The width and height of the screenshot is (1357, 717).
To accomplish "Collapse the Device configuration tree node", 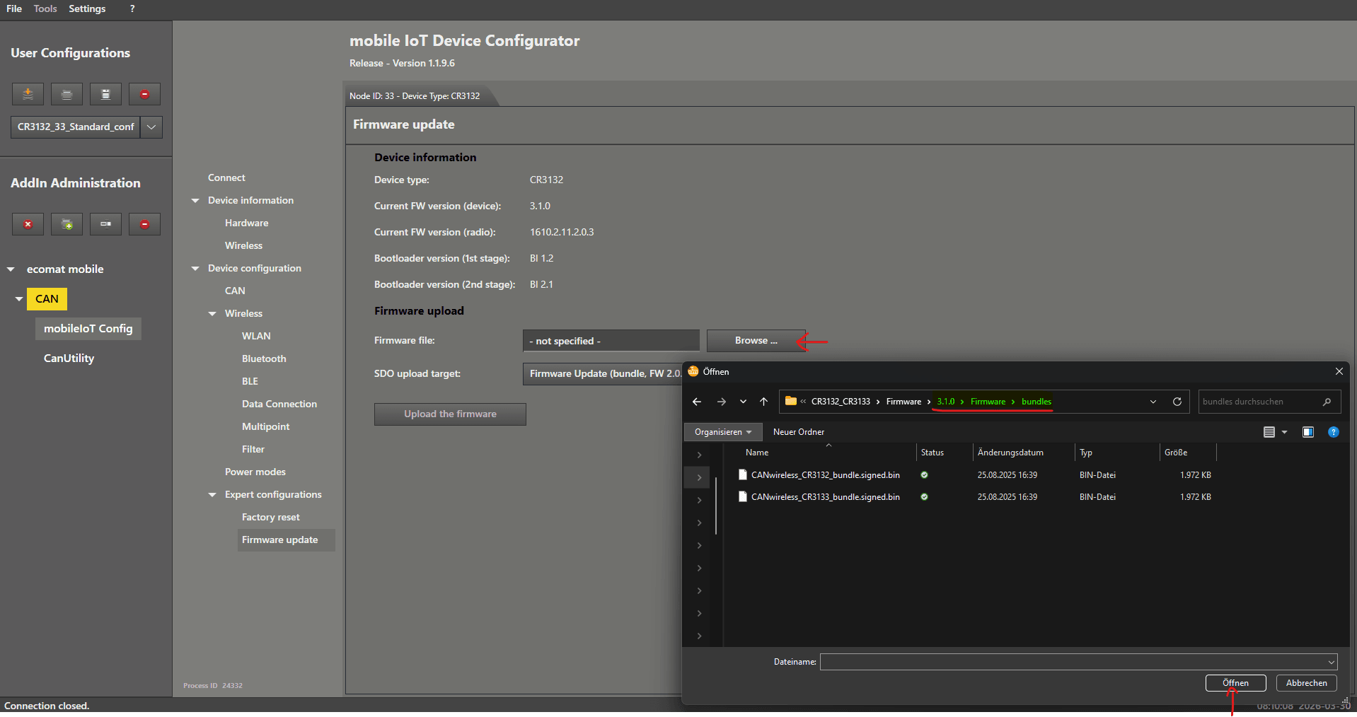I will (195, 269).
